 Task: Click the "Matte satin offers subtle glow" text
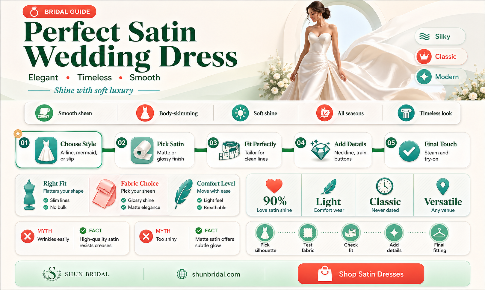[215, 242]
